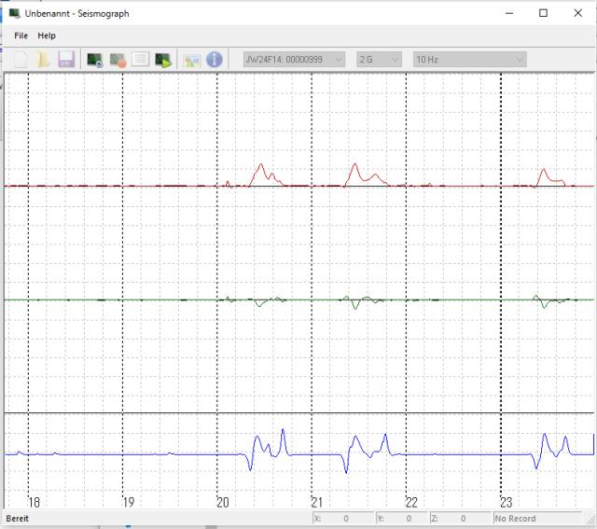The height and width of the screenshot is (529, 597).
Task: Open the JW24F14: 00000999 device dropdown
Action: (x=295, y=60)
